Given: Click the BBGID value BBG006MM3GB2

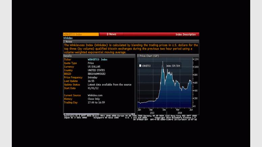Looking at the screenshot, I should coord(96,74).
